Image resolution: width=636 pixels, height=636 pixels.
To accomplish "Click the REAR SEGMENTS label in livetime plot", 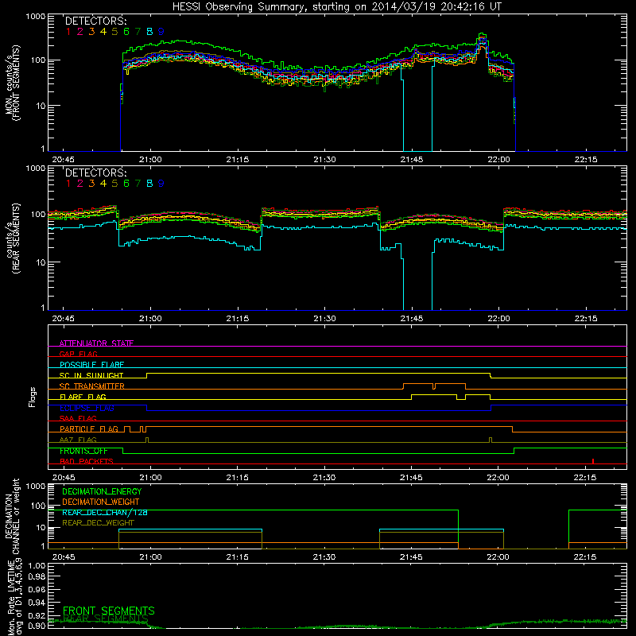I will pyautogui.click(x=106, y=619).
